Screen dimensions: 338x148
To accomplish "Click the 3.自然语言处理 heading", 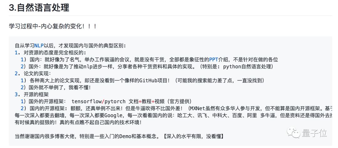I will tap(39, 8).
